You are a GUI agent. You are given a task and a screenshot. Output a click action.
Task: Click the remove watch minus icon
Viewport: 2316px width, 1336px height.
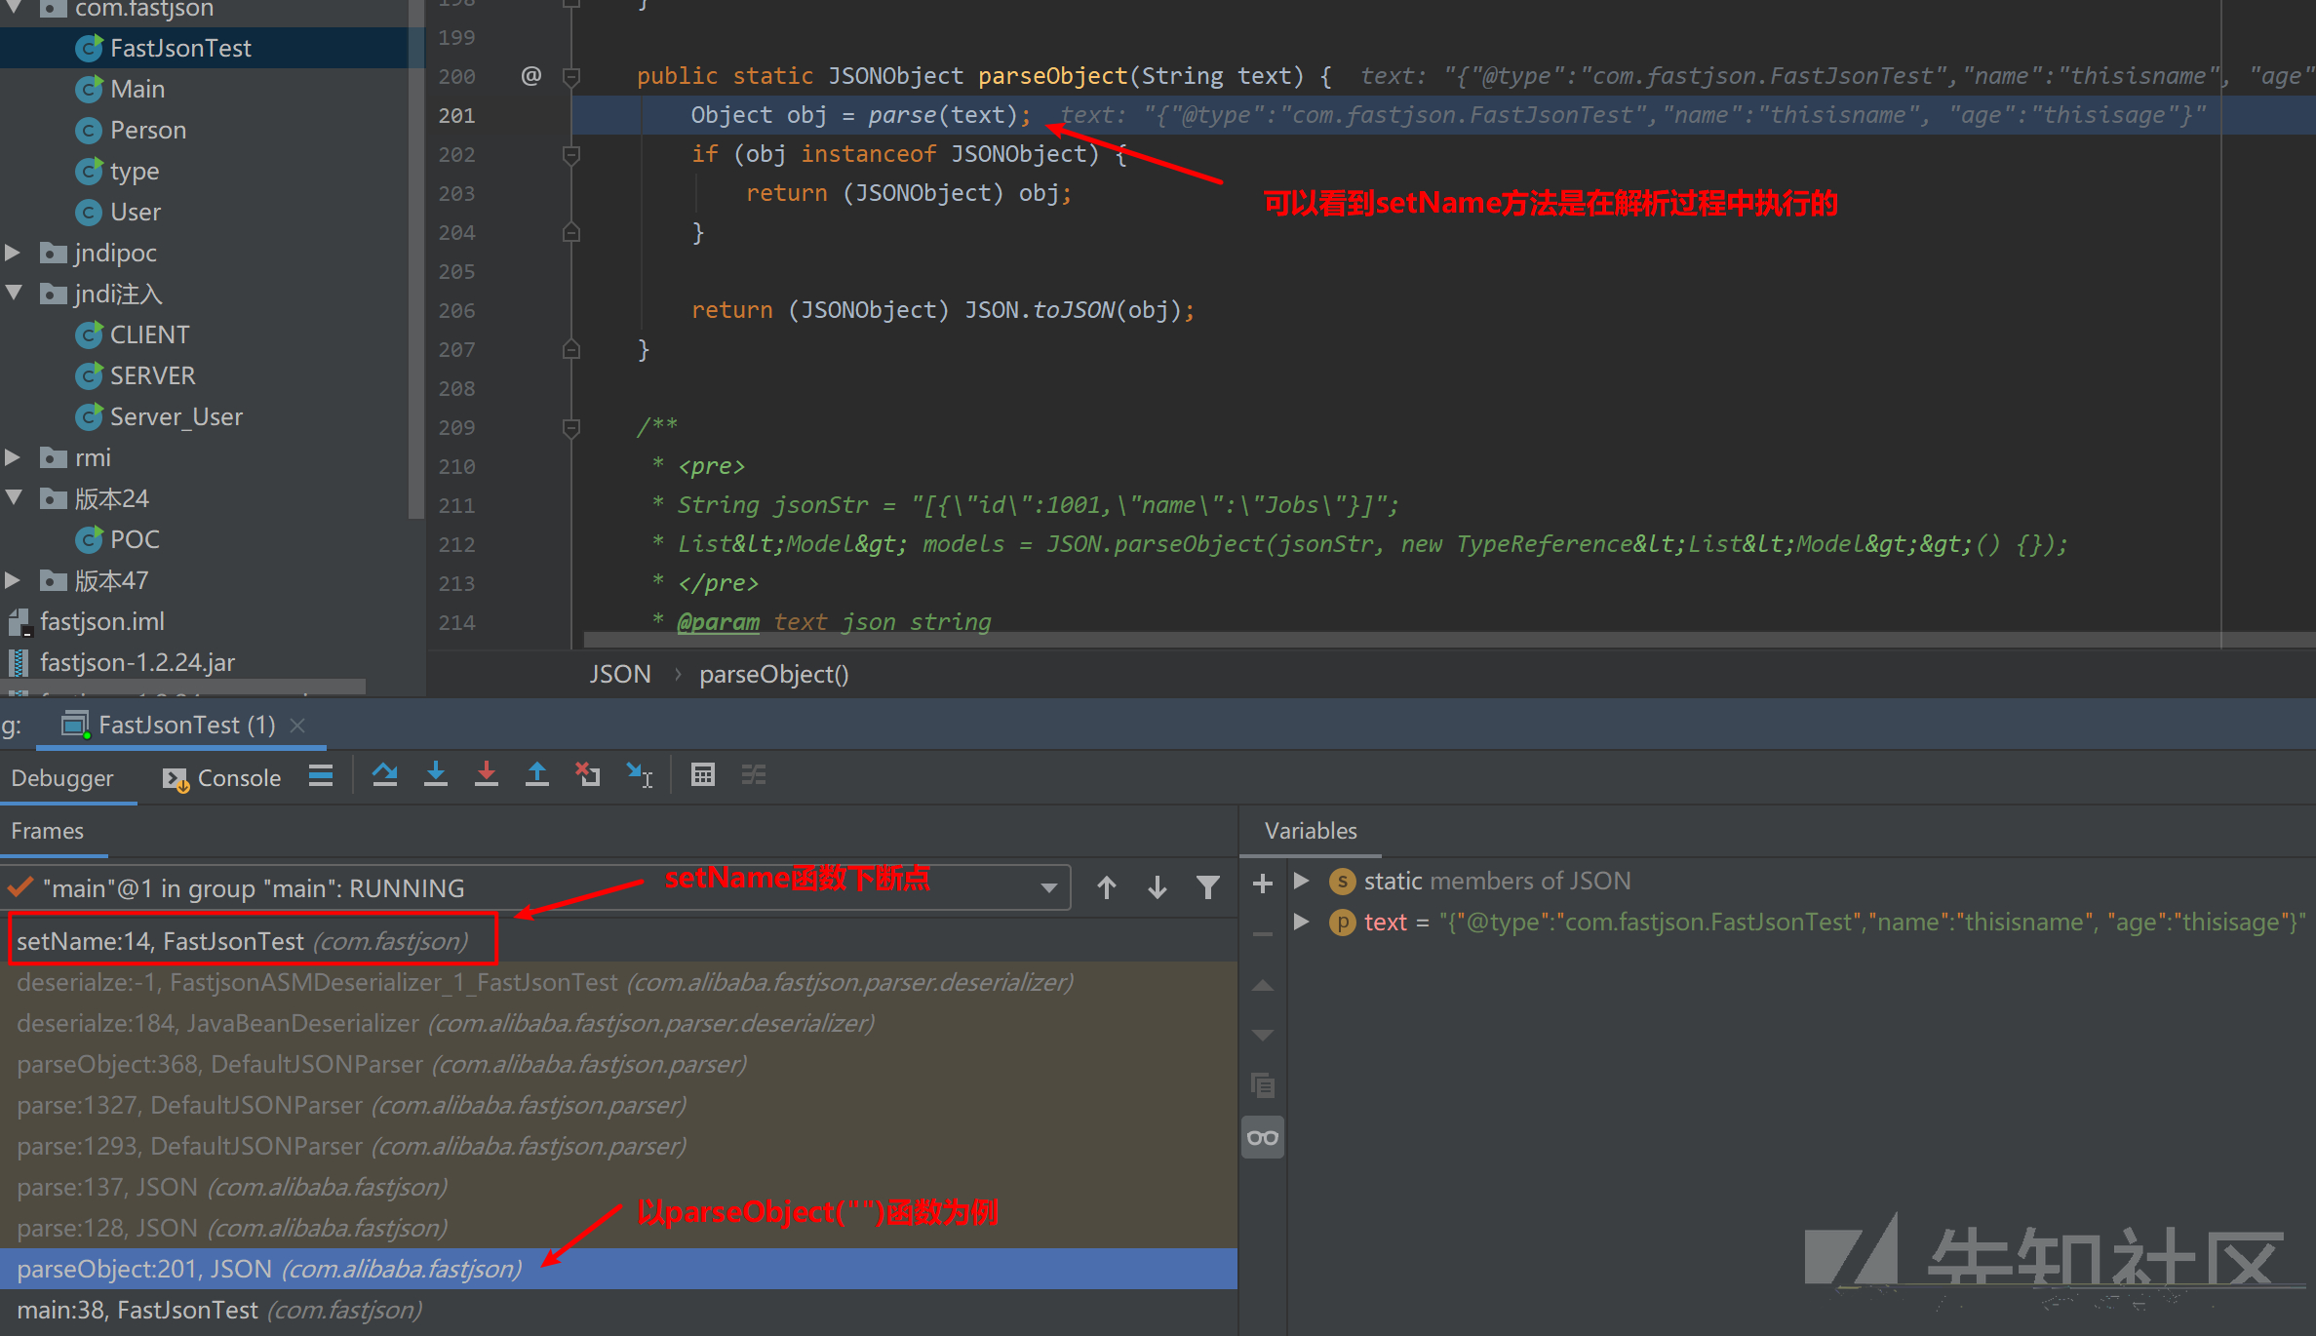(x=1263, y=934)
